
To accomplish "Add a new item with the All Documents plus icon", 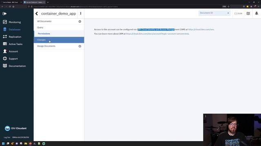I will click(x=80, y=21).
